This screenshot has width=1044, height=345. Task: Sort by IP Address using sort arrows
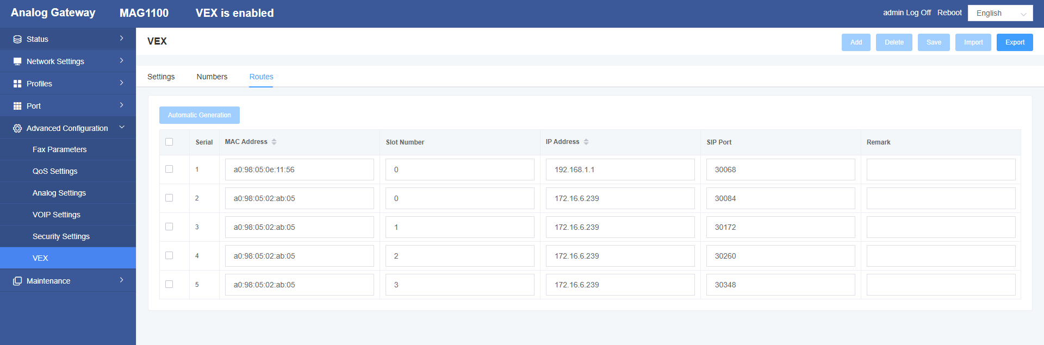pyautogui.click(x=586, y=142)
